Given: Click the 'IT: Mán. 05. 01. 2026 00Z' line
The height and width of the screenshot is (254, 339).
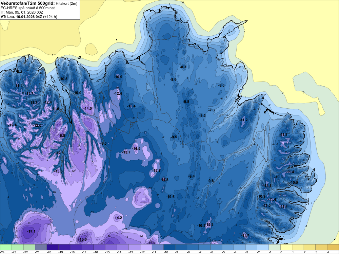Looking at the screenshot, I should click(22, 12).
